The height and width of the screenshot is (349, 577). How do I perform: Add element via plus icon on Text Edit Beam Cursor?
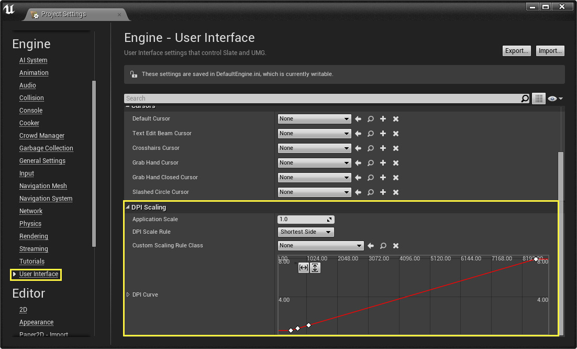tap(383, 133)
